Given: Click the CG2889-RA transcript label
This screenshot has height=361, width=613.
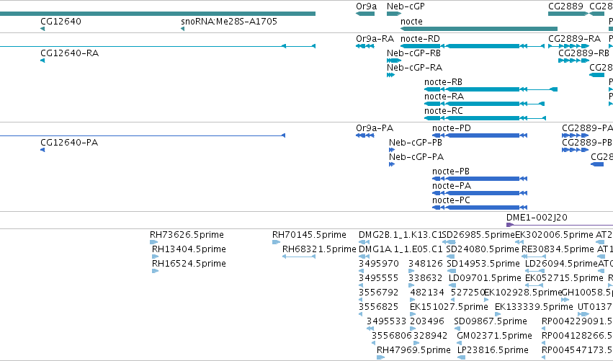Looking at the screenshot, I should point(575,39).
